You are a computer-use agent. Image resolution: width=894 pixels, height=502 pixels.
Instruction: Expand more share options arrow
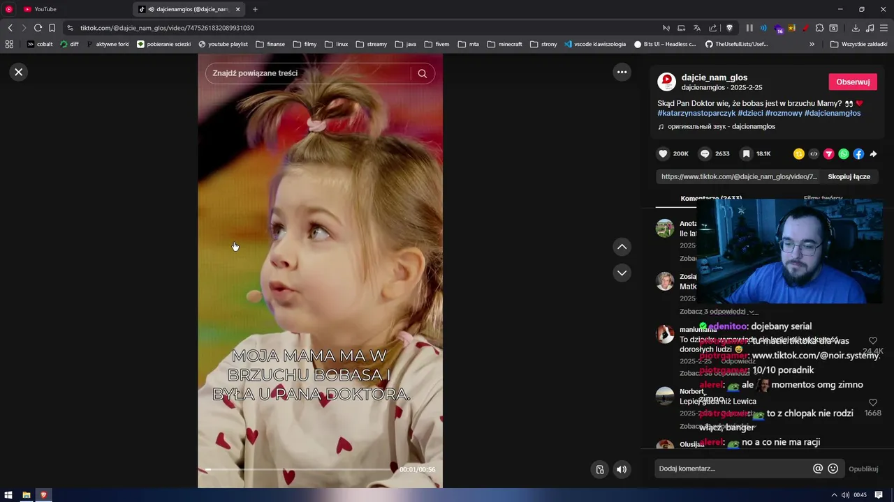point(873,154)
